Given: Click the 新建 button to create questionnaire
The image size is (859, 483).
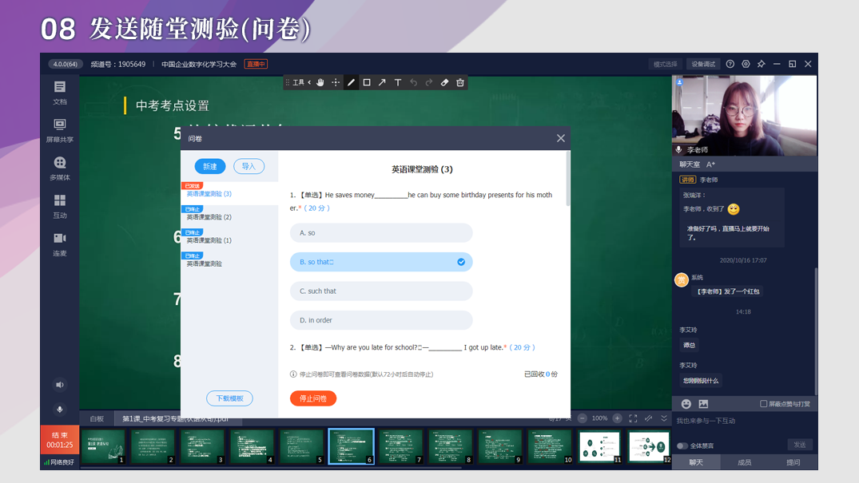Looking at the screenshot, I should [x=210, y=166].
